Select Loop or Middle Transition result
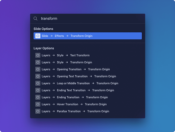 (87, 83)
